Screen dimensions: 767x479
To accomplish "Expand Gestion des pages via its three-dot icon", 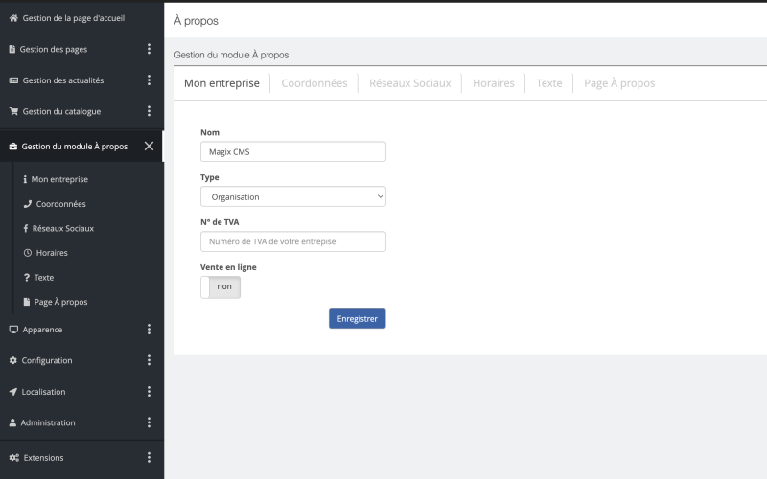I will tap(150, 49).
